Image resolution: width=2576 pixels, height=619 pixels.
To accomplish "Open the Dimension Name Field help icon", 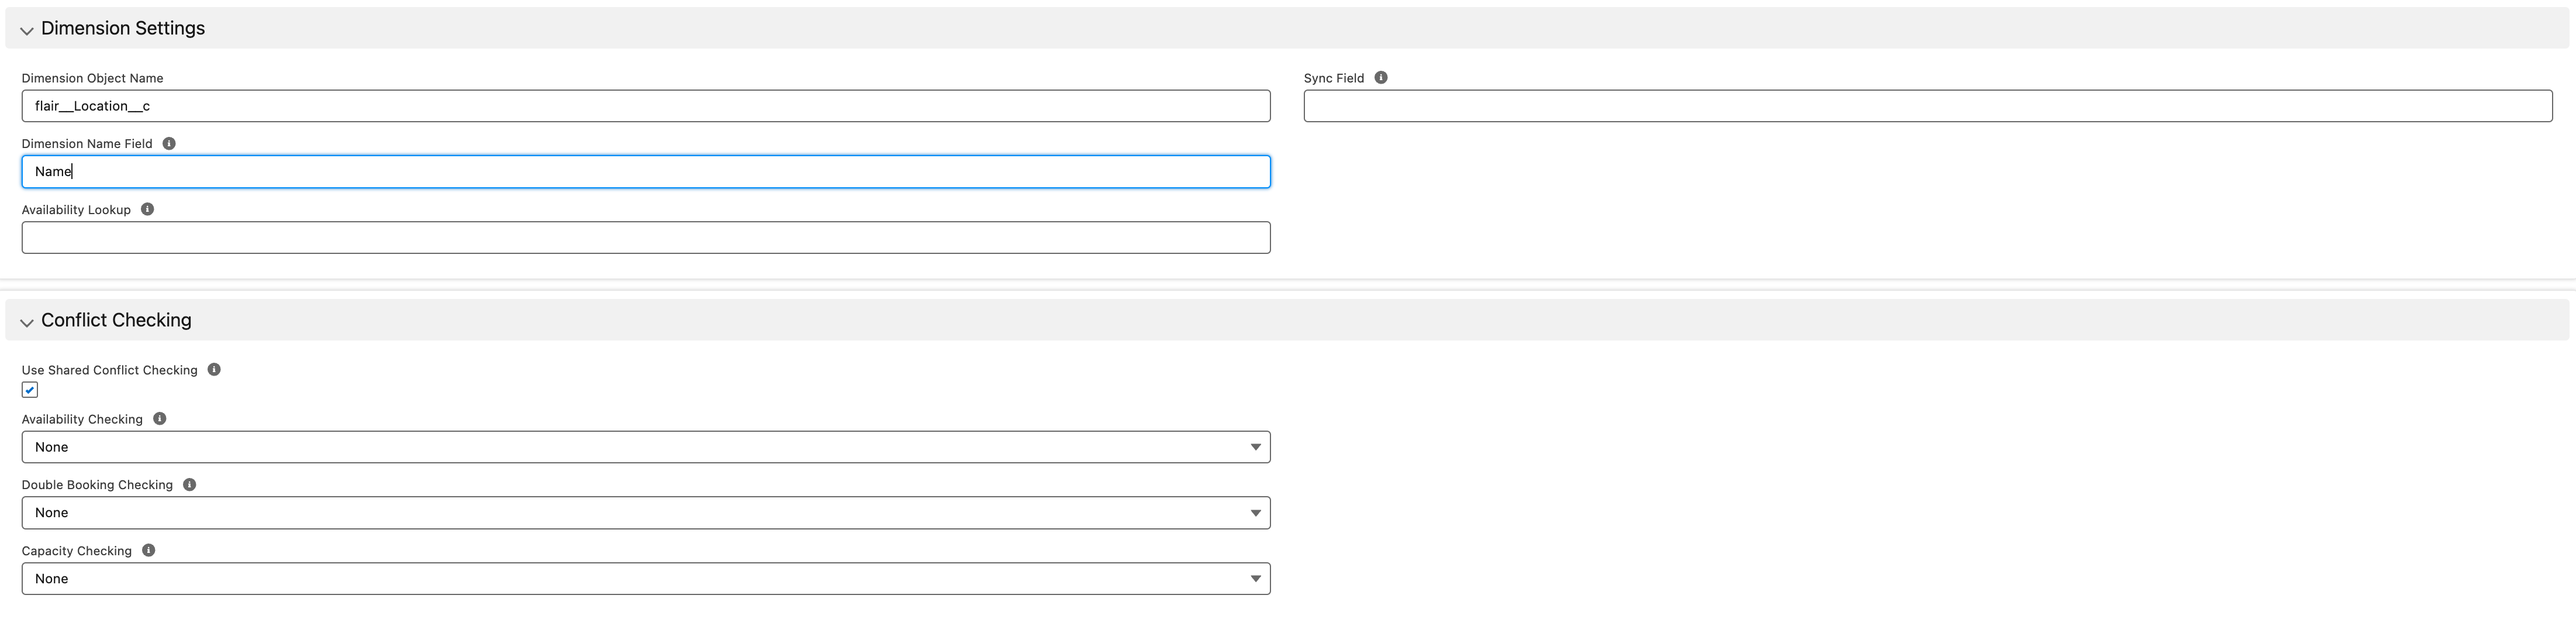I will (x=169, y=144).
